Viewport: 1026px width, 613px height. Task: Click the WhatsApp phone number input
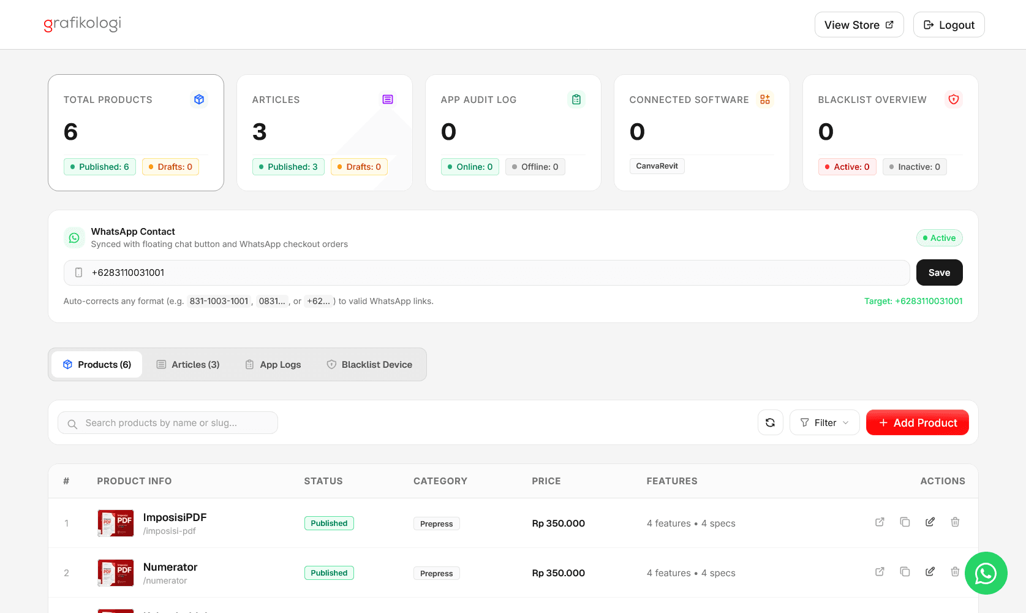pos(487,273)
